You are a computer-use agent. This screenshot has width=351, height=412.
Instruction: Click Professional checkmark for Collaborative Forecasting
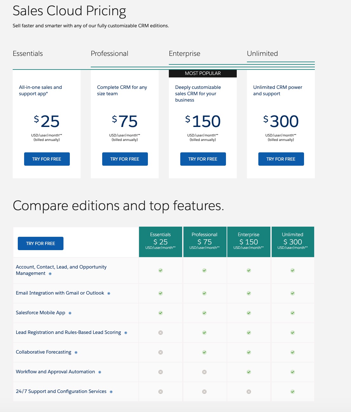(x=204, y=352)
